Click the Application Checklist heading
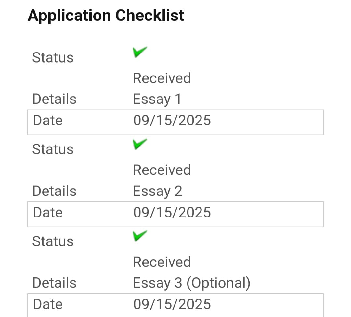 [106, 15]
